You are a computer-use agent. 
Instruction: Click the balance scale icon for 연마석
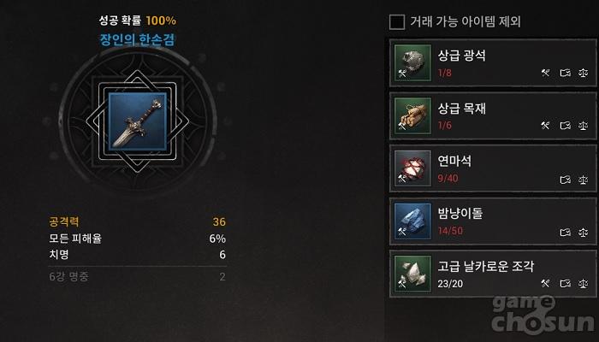point(583,179)
